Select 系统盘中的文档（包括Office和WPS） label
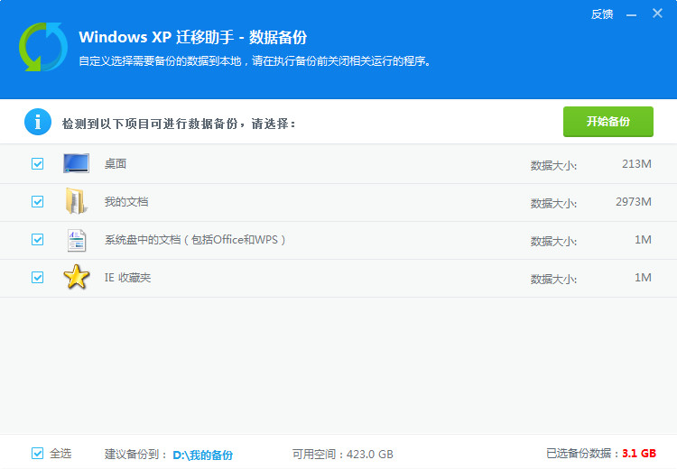Viewport: 677px width, 469px height. click(195, 240)
